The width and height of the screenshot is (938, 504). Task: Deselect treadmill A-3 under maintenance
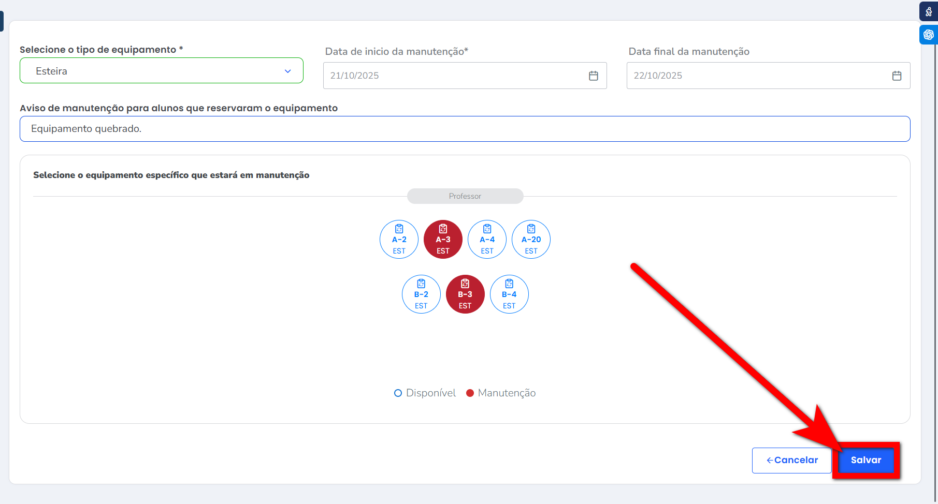tap(443, 240)
